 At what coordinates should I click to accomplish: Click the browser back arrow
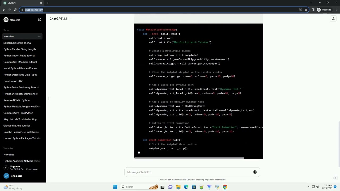(x=4, y=10)
